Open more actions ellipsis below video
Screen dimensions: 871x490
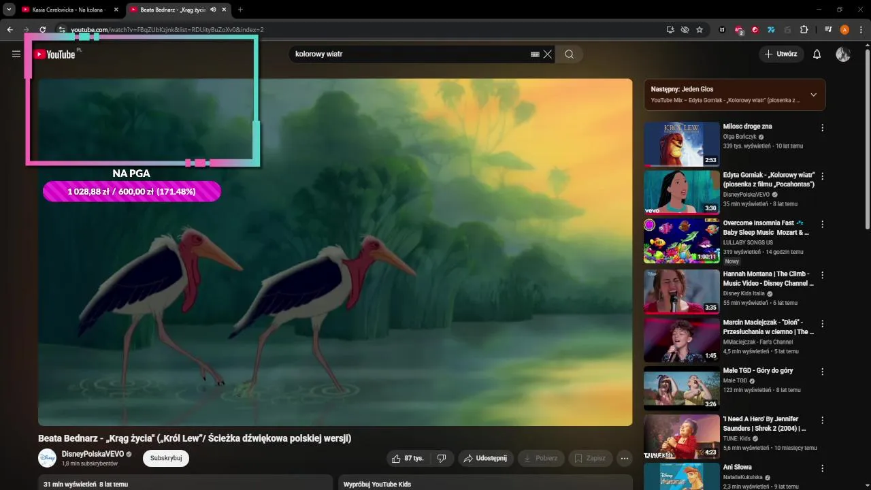[x=625, y=458]
